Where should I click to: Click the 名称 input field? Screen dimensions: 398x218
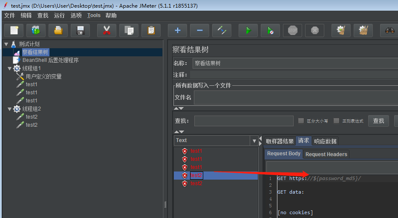tap(295, 63)
